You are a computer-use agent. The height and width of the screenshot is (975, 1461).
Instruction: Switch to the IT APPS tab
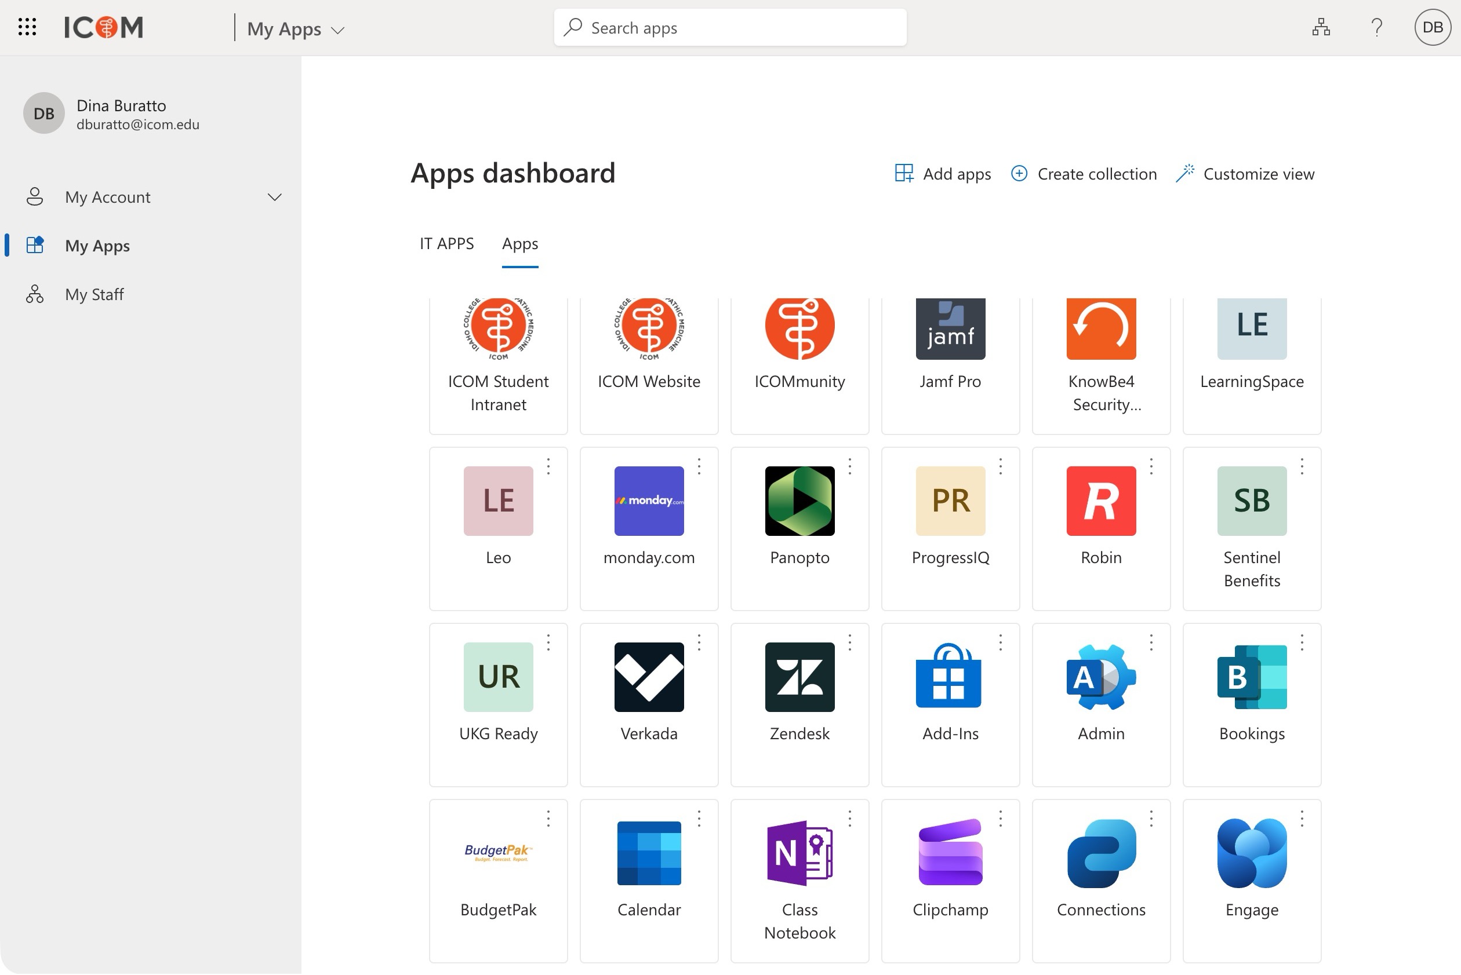click(446, 244)
